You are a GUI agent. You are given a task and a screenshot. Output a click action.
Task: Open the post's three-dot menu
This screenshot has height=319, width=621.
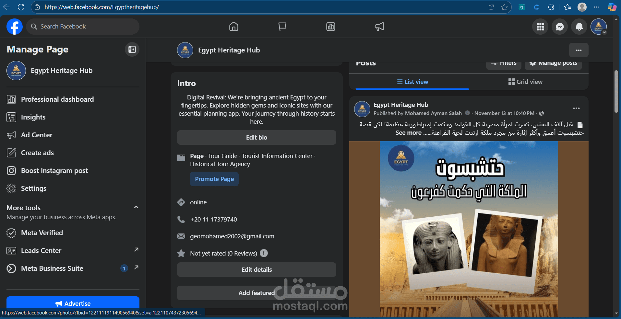pos(576,108)
